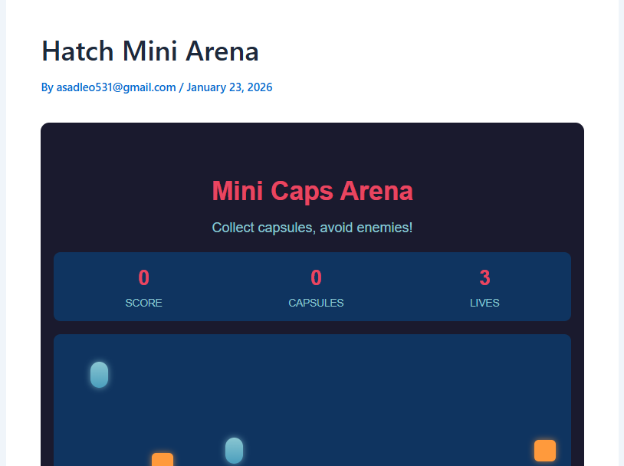
Task: Click the SCORE label
Action: pos(144,303)
